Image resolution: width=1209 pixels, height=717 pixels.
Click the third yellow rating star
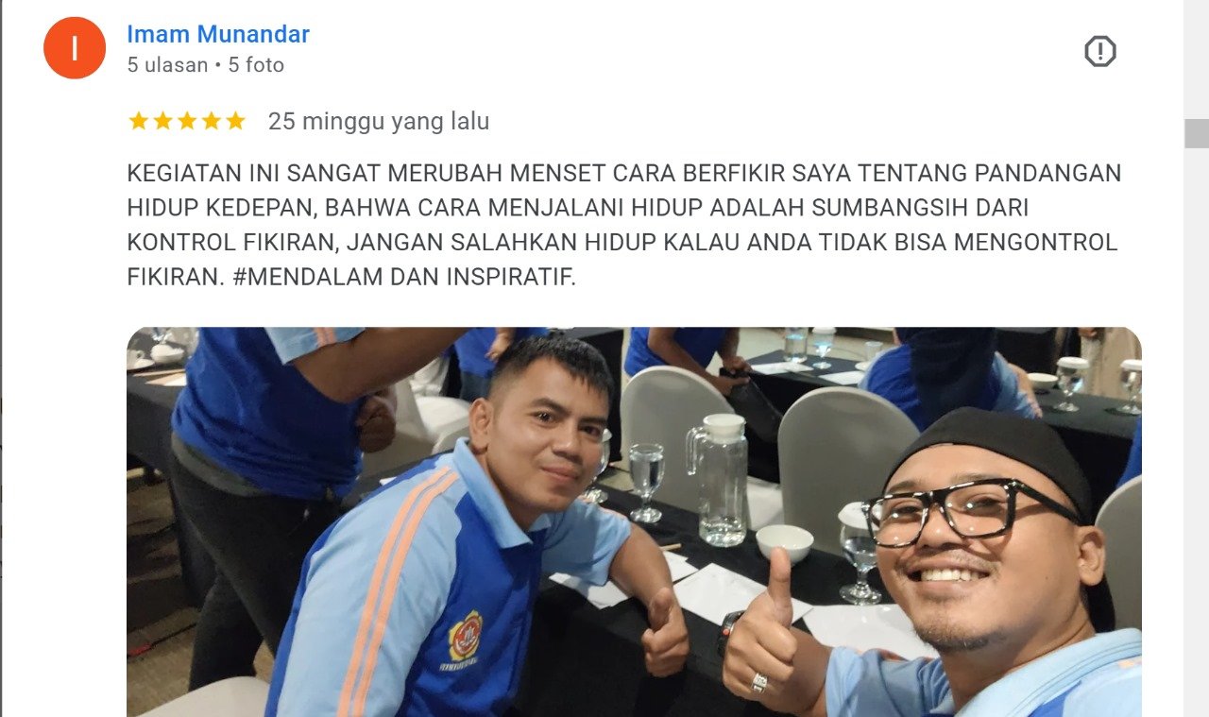[x=187, y=121]
